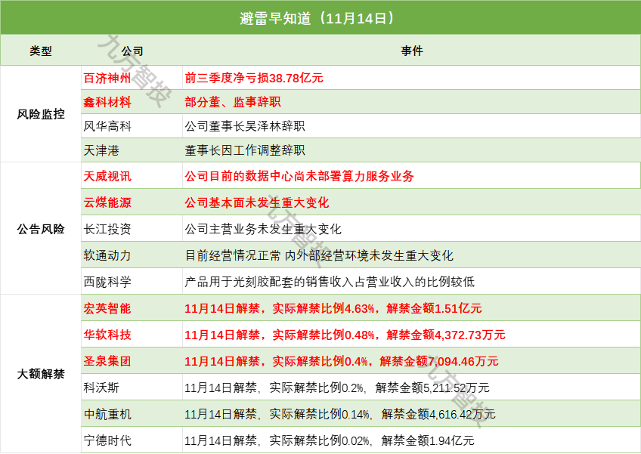The image size is (641, 454).
Task: Click event 公司主营业务未发生重大变化
Action: [263, 229]
